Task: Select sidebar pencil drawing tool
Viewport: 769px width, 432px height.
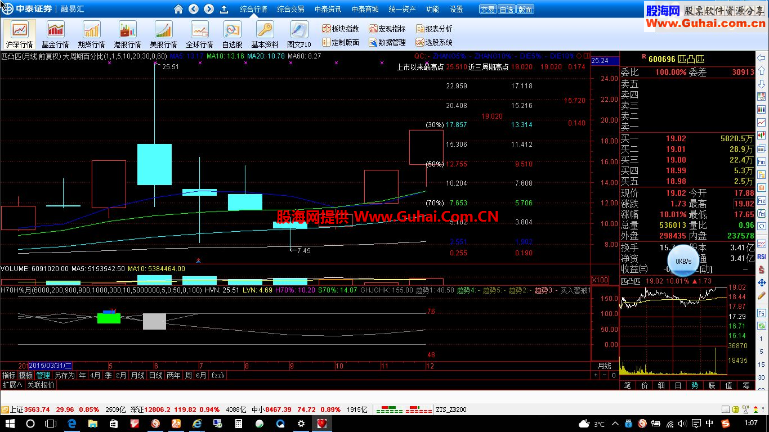Action: pyautogui.click(x=762, y=295)
